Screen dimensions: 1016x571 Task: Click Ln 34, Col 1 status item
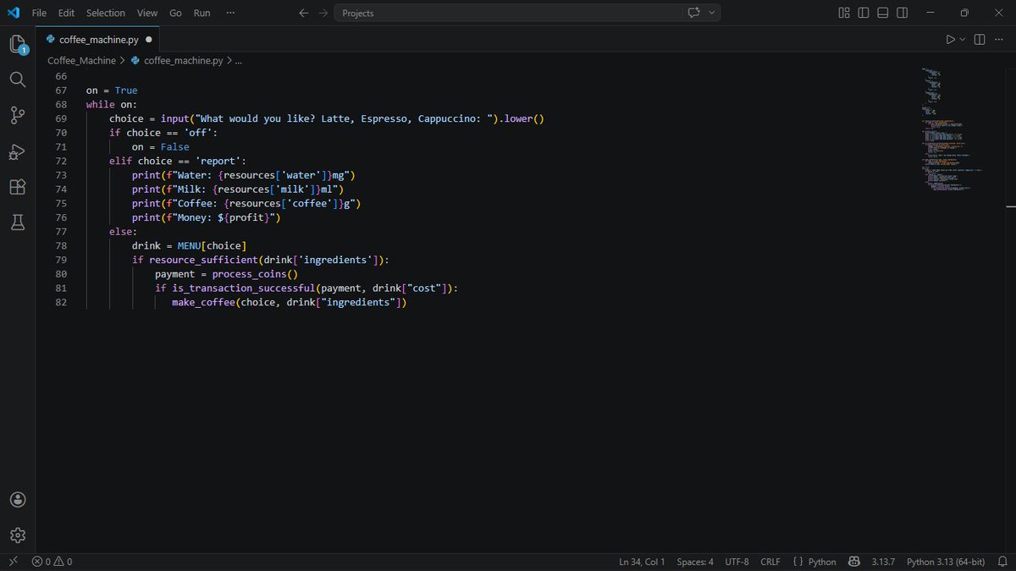click(642, 562)
